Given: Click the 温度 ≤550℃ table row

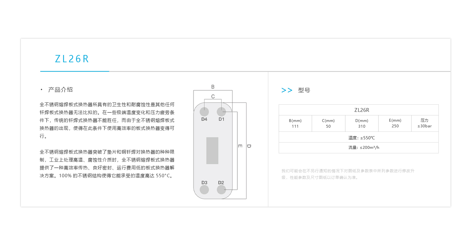Looking at the screenshot, I should (x=358, y=138).
